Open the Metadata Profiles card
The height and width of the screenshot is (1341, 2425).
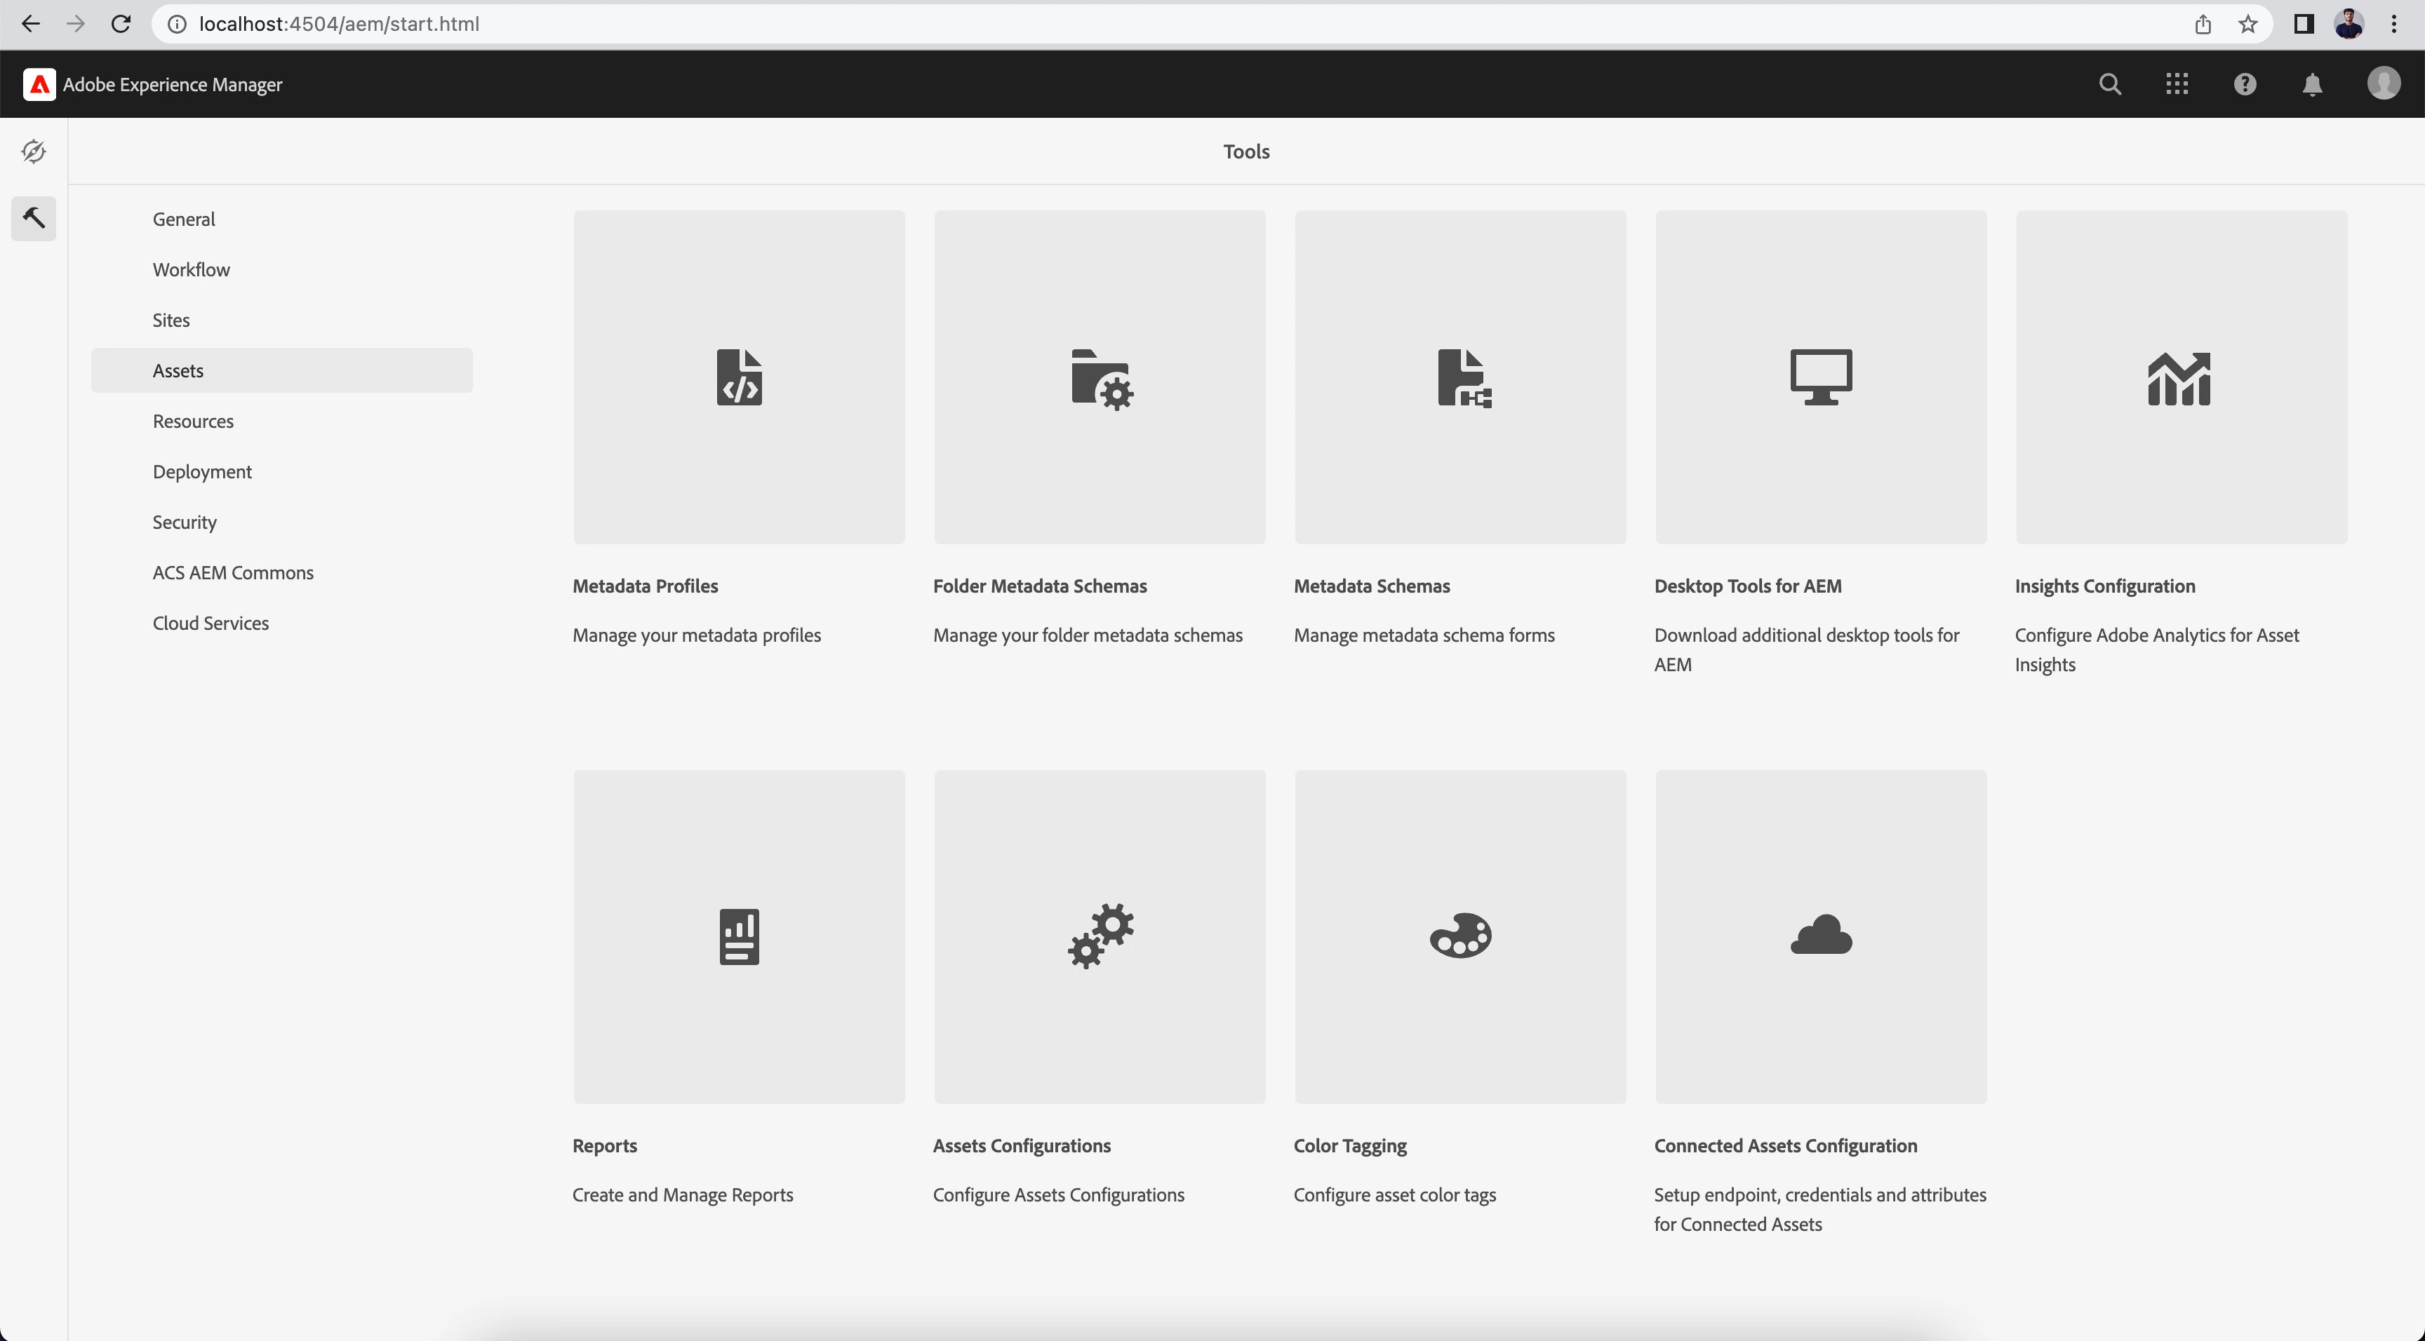[x=739, y=377]
